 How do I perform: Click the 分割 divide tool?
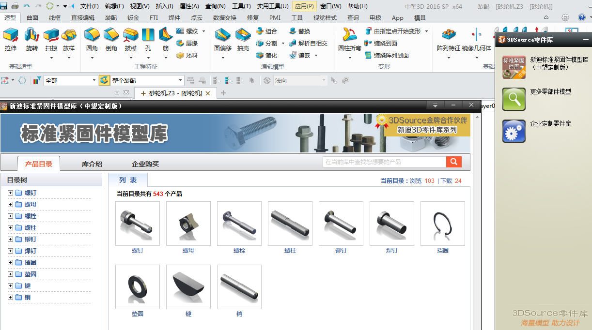coord(266,43)
